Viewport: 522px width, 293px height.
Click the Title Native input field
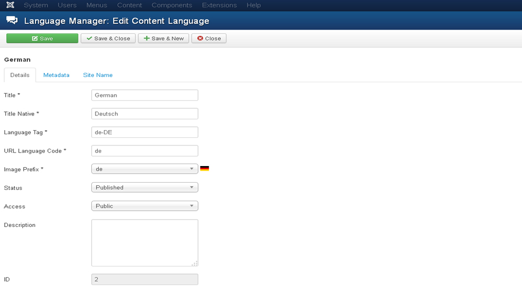[145, 114]
